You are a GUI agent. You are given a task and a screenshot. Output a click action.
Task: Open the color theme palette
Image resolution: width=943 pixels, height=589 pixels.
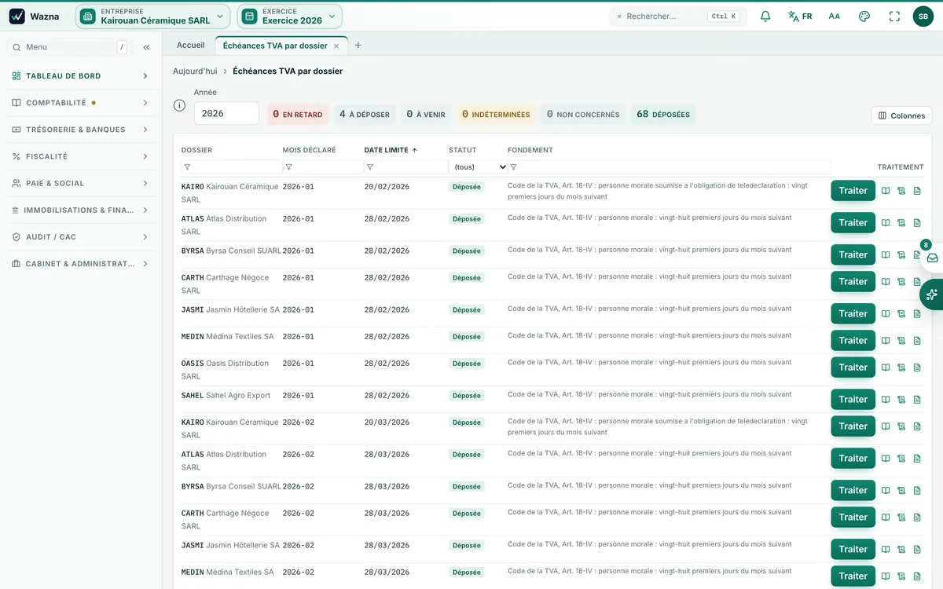click(x=864, y=16)
